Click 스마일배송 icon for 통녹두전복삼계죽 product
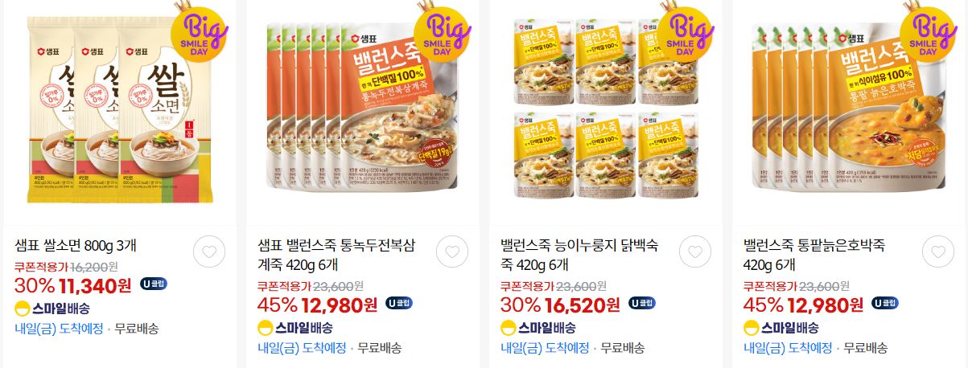968x368 pixels. (x=295, y=327)
